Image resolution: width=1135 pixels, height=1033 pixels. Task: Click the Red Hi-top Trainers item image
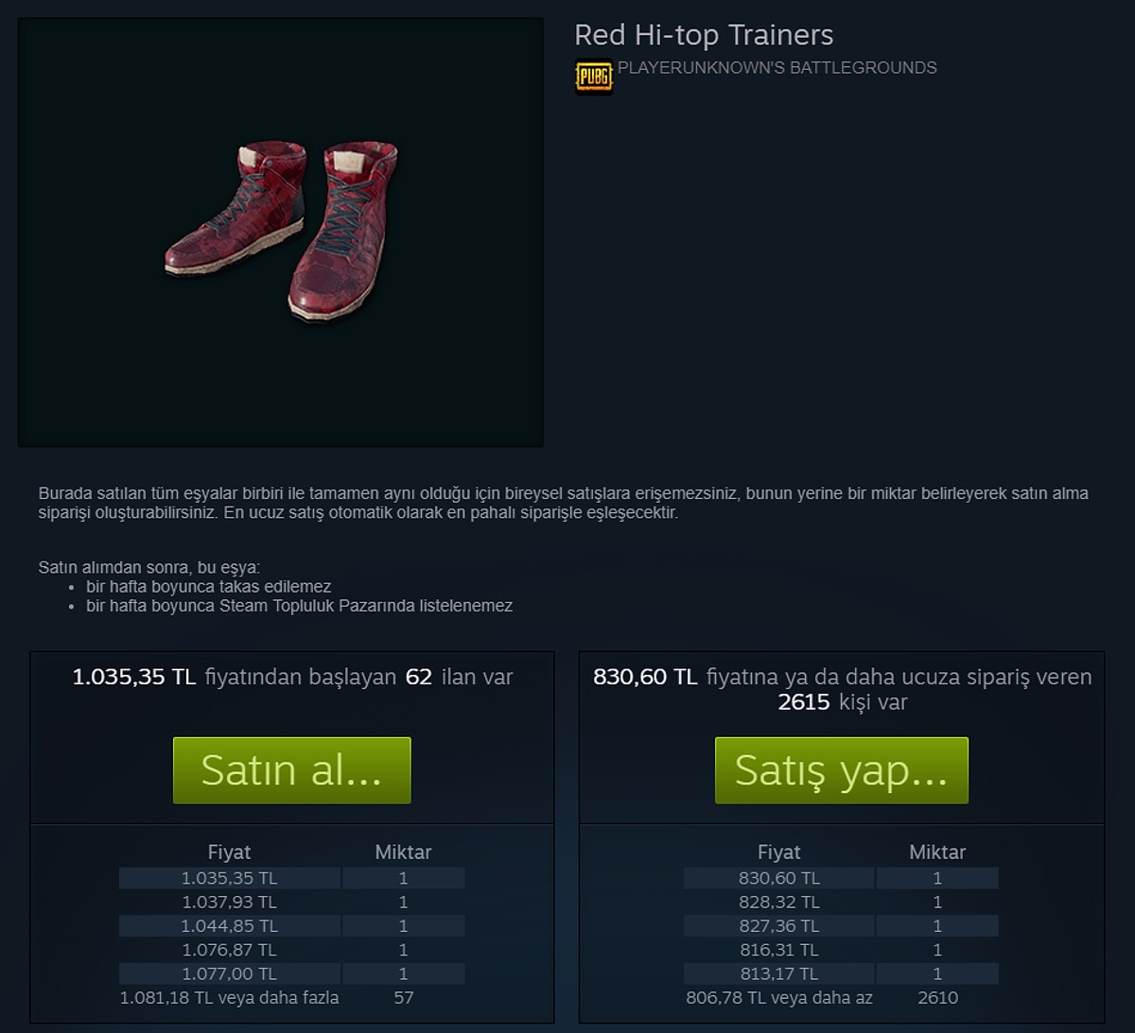pos(281,232)
